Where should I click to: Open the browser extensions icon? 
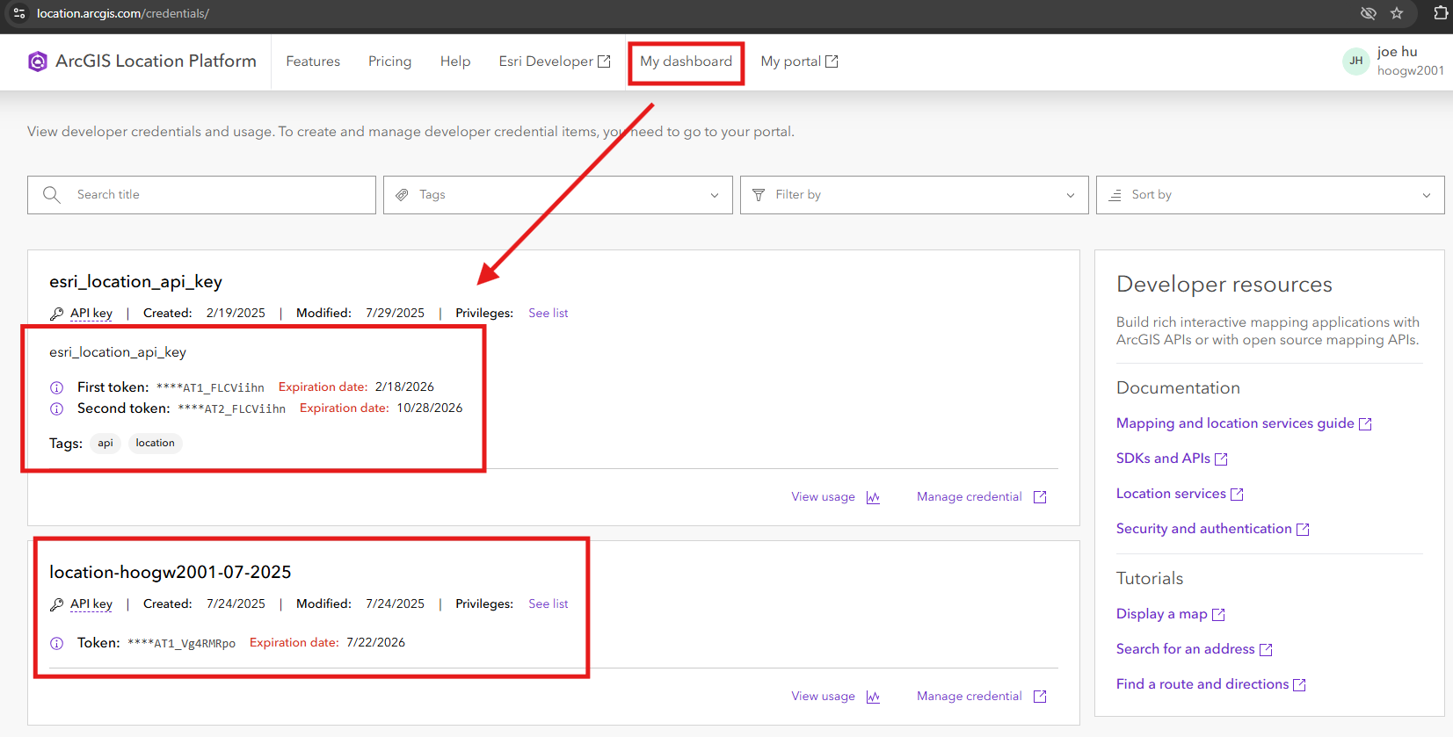pyautogui.click(x=1441, y=13)
